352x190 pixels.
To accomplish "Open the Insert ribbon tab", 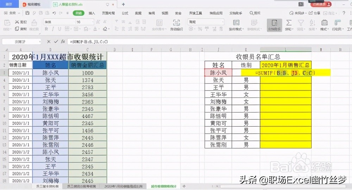I will coord(92,13).
